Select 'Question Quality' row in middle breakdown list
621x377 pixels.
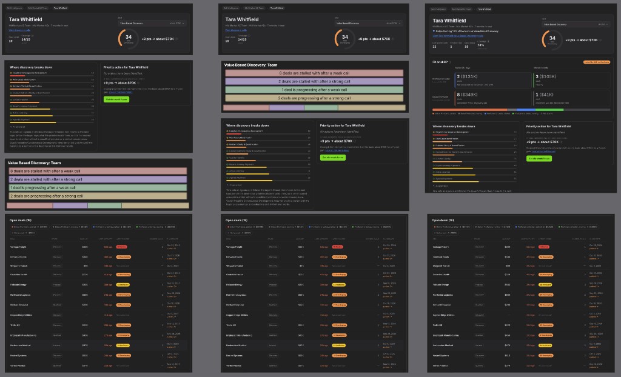[x=268, y=159]
